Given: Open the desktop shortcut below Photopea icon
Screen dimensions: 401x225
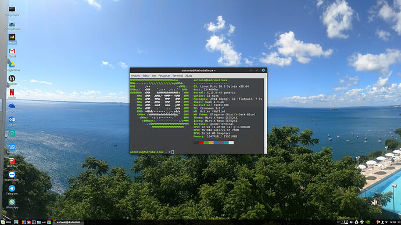Looking at the screenshot, I should [12, 148].
